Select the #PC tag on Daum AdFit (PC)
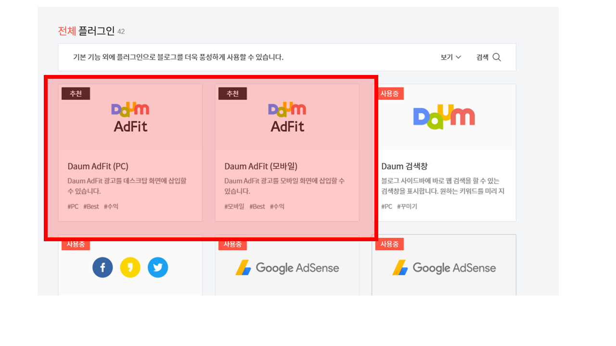 tap(73, 206)
